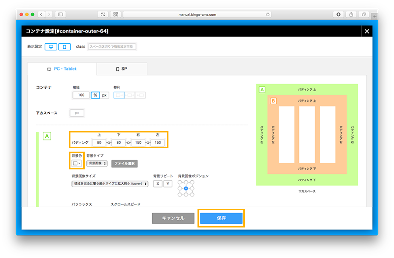
Task: Choose left alignment icon under 整列
Action: coord(119,95)
